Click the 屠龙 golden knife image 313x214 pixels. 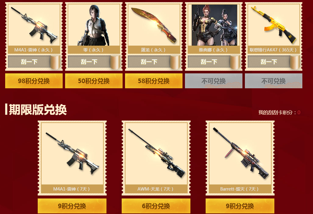pos(154,25)
